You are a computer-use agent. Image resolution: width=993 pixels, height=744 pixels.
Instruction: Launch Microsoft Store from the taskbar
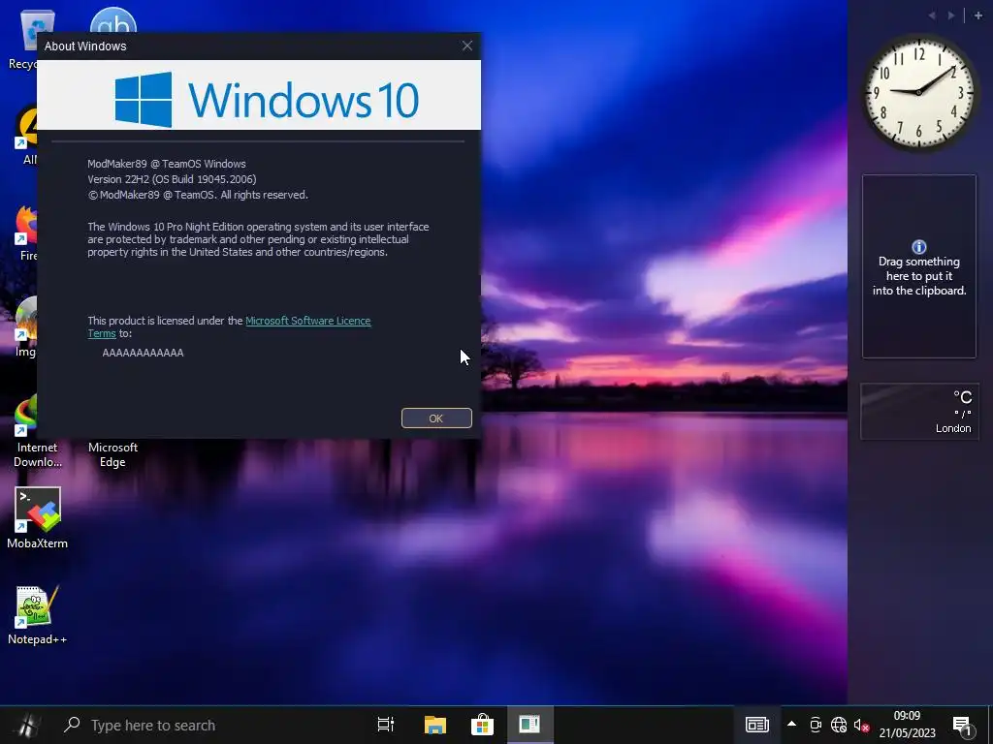pyautogui.click(x=482, y=725)
